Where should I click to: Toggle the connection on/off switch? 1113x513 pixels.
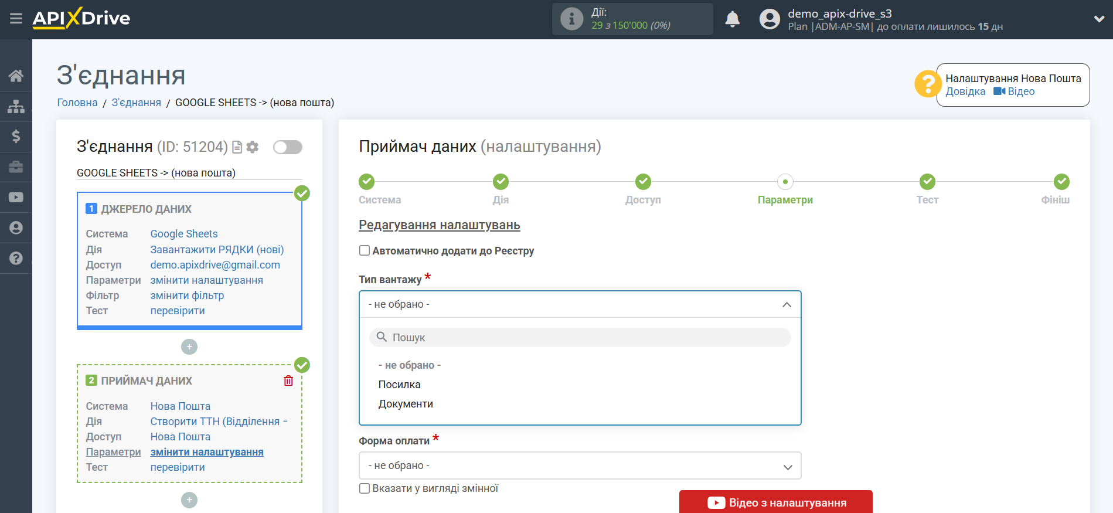[x=288, y=147]
